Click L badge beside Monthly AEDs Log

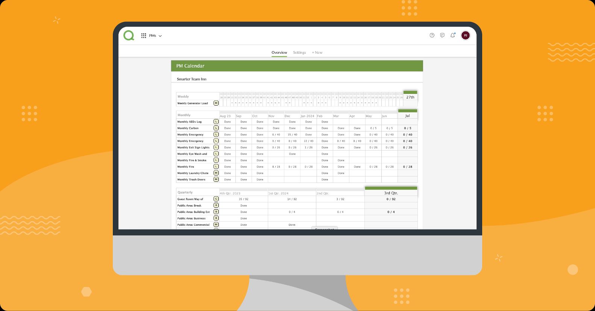point(216,122)
